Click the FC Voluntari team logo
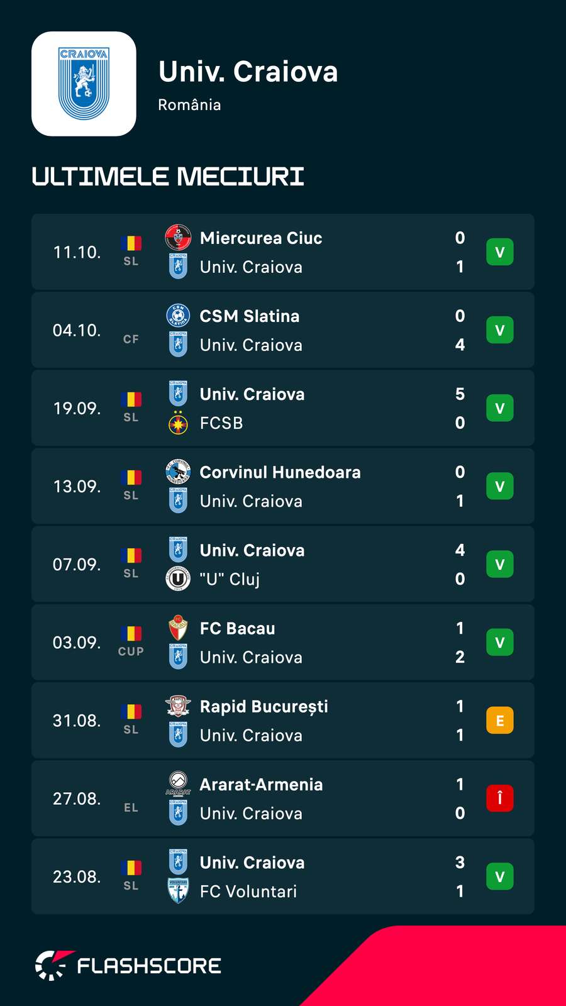The height and width of the screenshot is (1006, 566). point(178,891)
